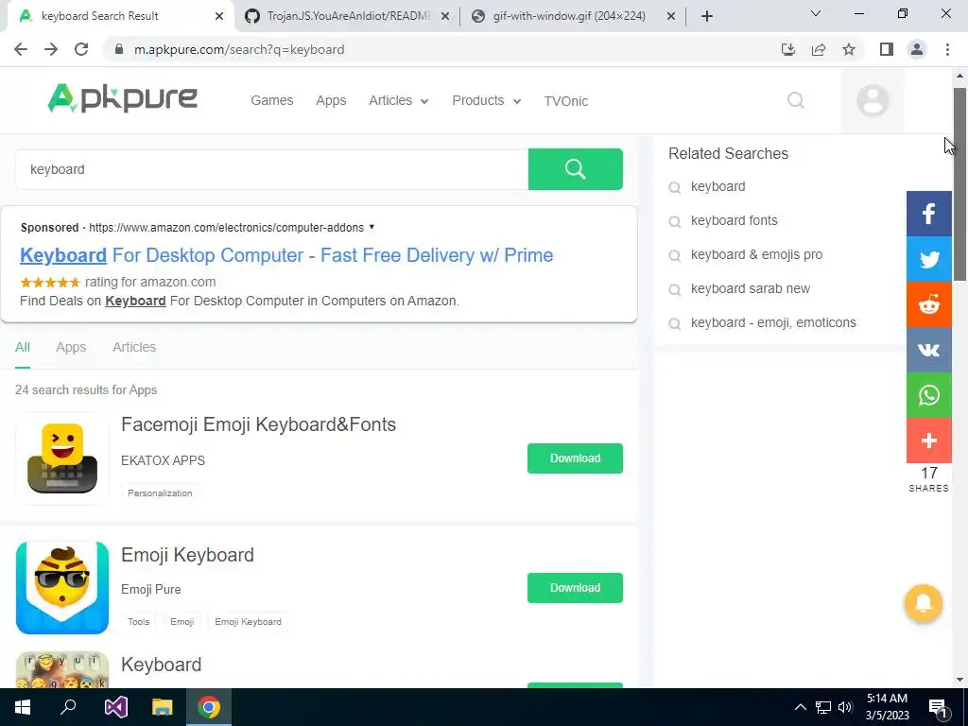This screenshot has width=968, height=726.
Task: Click the Emoji tag under Emoji Keyboard
Action: 182,622
